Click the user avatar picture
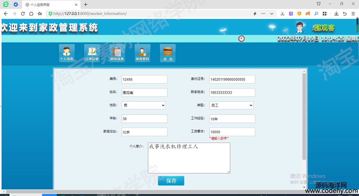This screenshot has height=196, width=359. tap(300, 27)
